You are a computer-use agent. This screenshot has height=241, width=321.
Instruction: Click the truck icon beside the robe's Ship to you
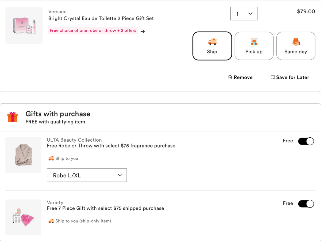click(x=51, y=159)
